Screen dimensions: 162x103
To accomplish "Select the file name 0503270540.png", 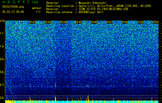I will tap(13, 7).
